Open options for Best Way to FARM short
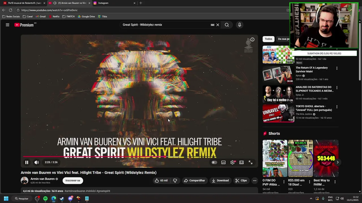This screenshot has height=203, width=362. coord(335,182)
